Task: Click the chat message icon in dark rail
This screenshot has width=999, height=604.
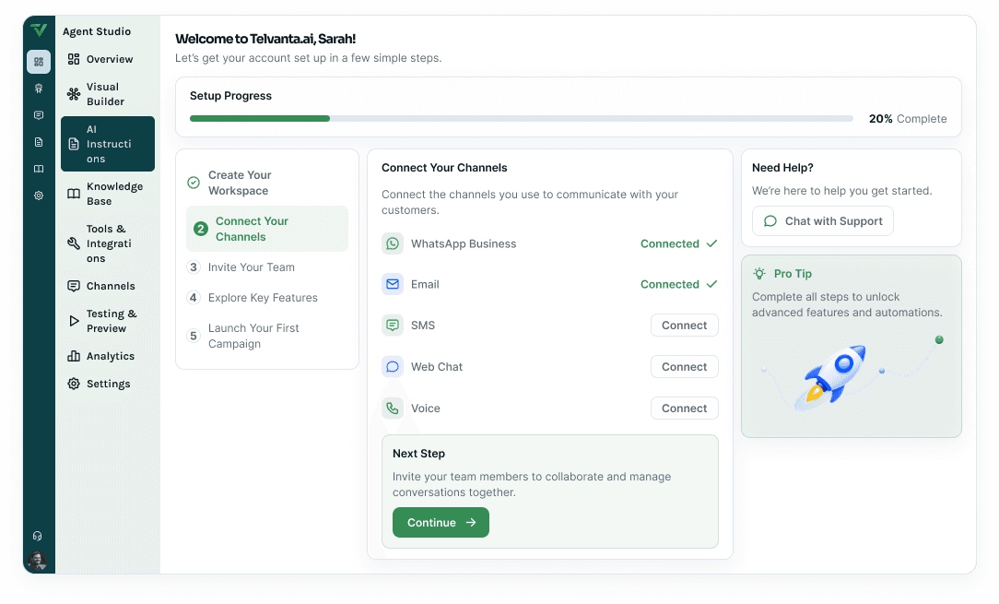Action: 39,115
